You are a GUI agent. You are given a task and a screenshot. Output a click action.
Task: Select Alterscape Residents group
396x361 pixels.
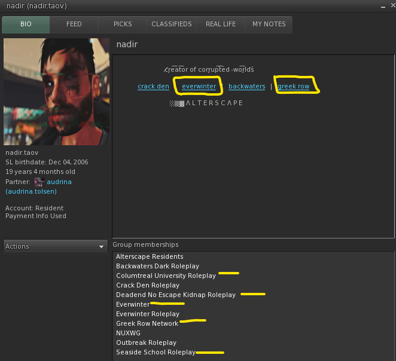150,256
